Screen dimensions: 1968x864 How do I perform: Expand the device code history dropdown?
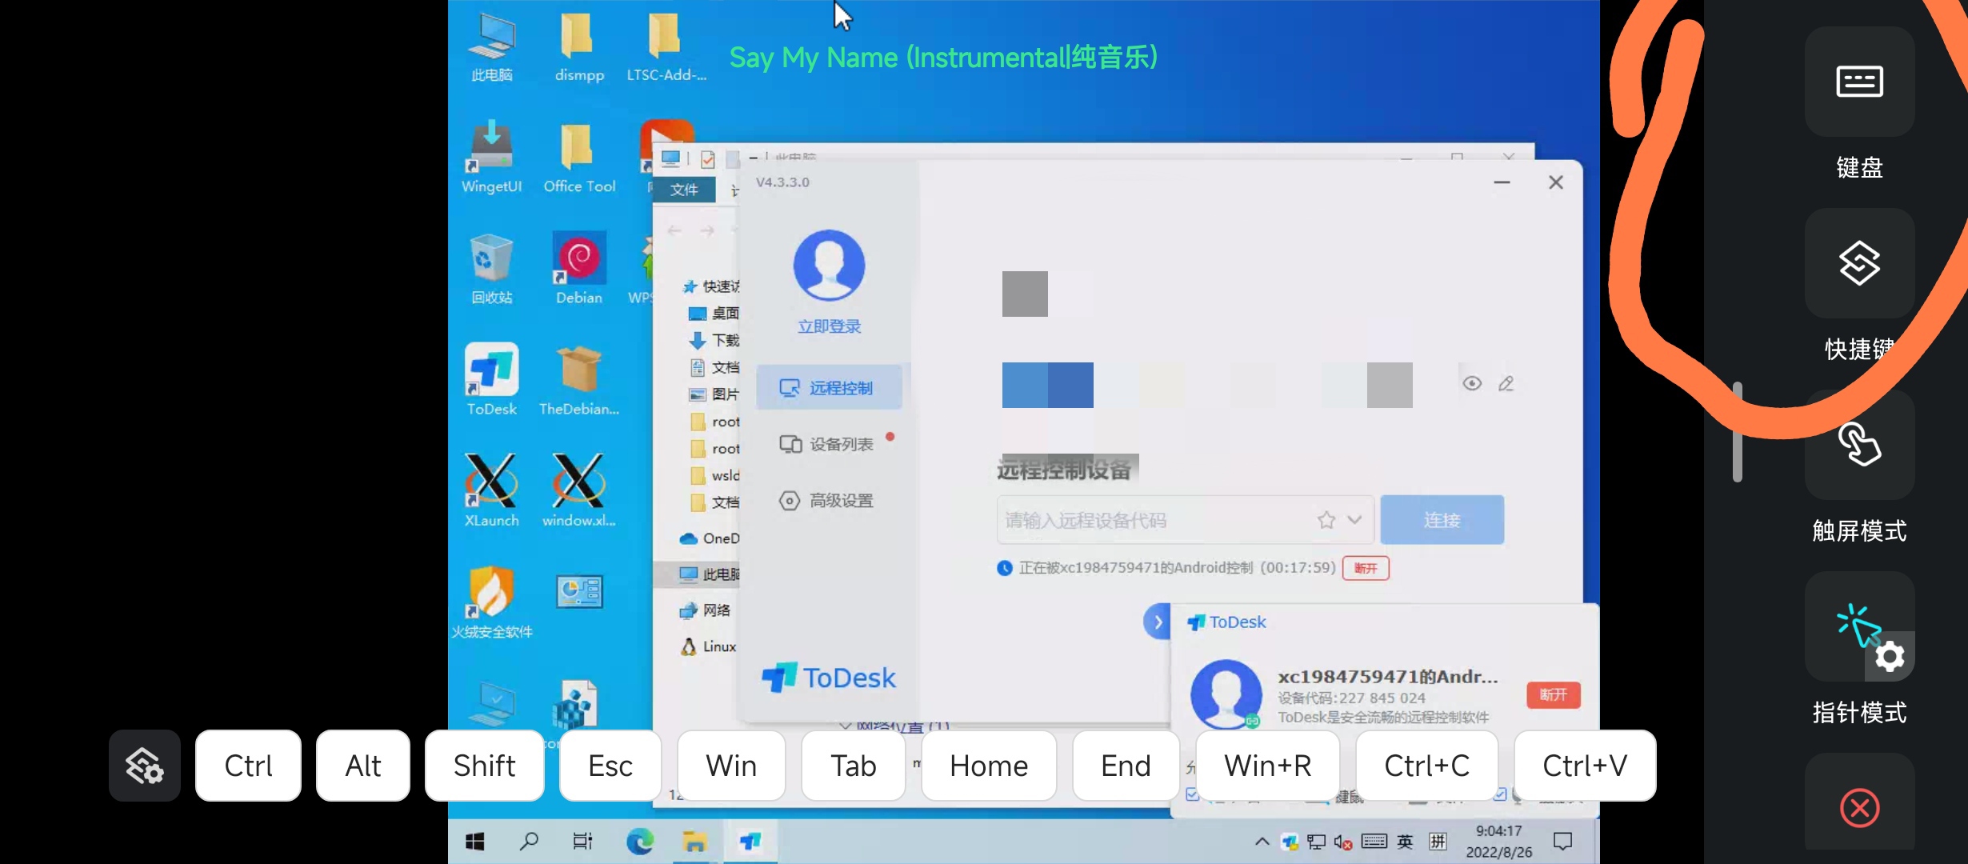click(x=1354, y=520)
